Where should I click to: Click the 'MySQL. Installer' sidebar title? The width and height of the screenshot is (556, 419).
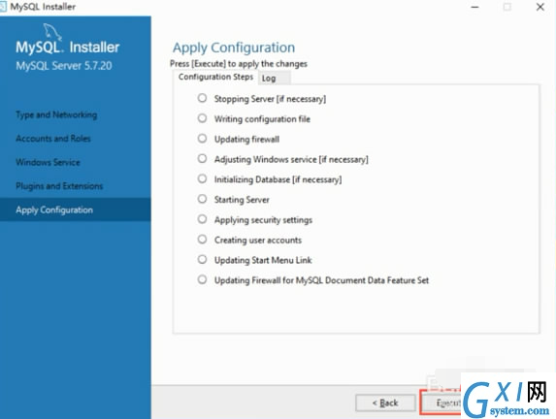coord(67,48)
